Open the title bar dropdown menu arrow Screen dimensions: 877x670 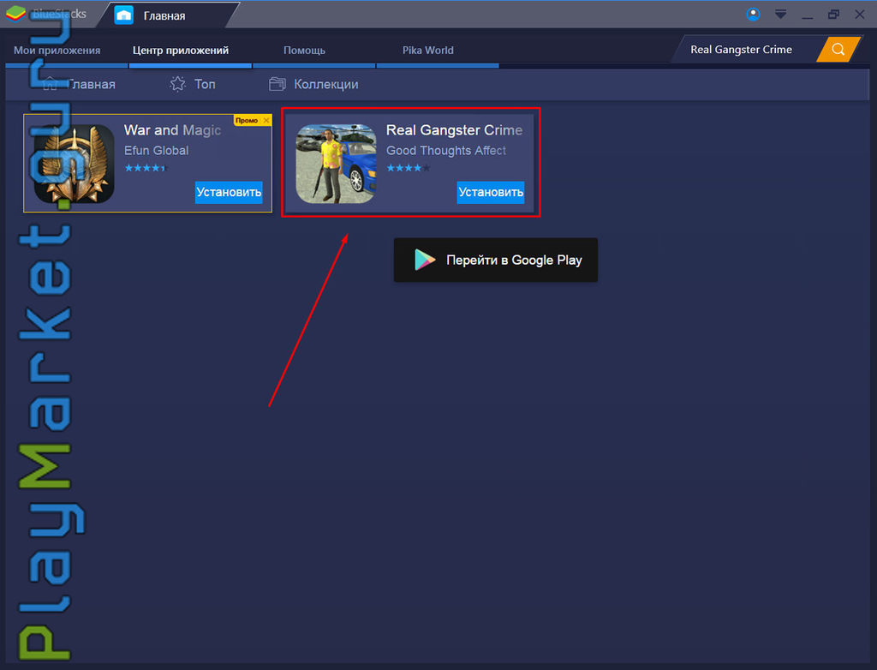[780, 15]
